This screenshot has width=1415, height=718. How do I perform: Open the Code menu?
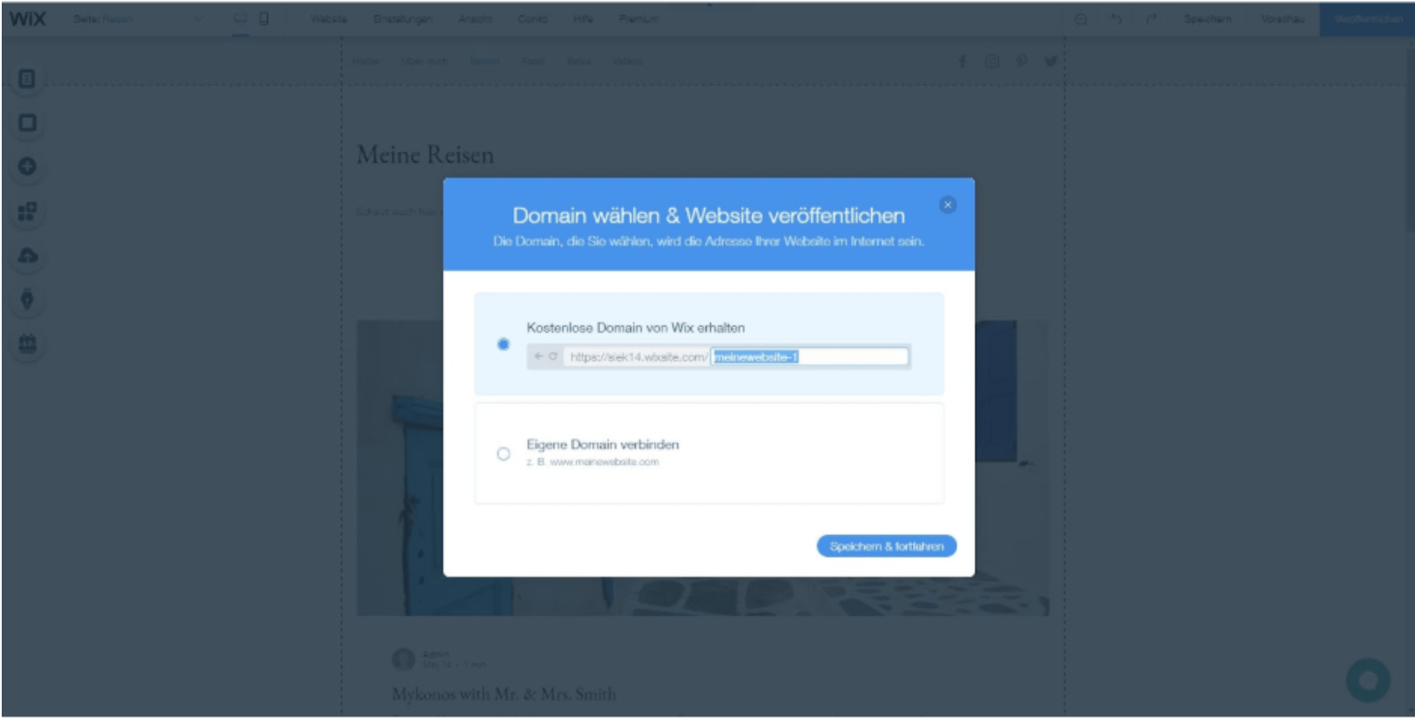(532, 18)
